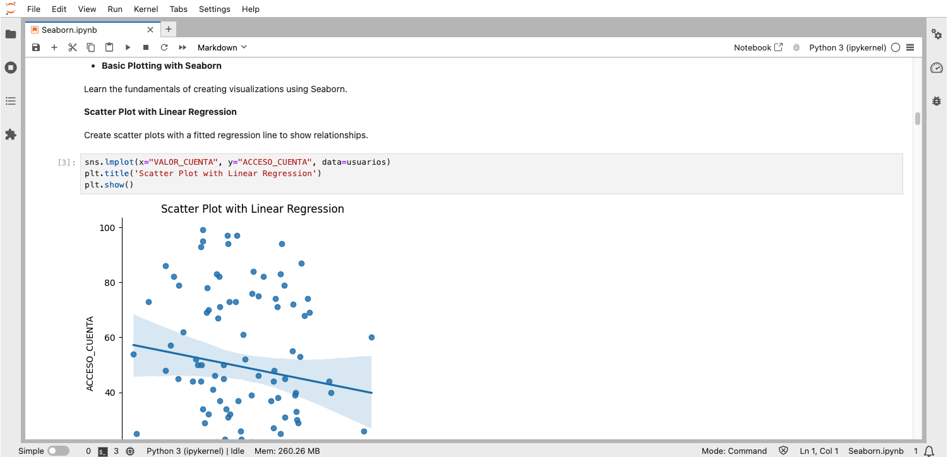Save the notebook with the disk icon
The height and width of the screenshot is (457, 948).
tap(36, 47)
